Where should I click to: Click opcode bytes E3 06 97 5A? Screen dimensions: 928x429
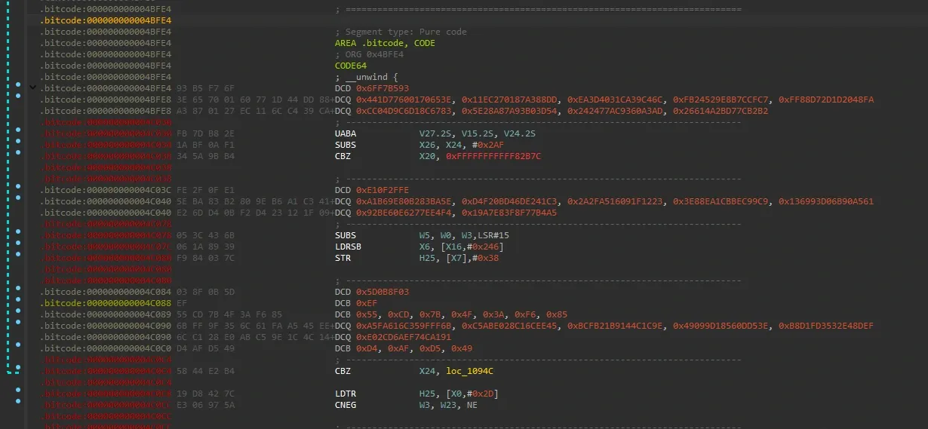pyautogui.click(x=204, y=405)
